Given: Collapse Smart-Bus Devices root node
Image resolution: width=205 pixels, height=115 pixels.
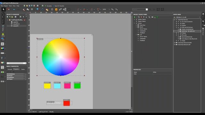Looking at the screenshot, I should coord(176,20).
